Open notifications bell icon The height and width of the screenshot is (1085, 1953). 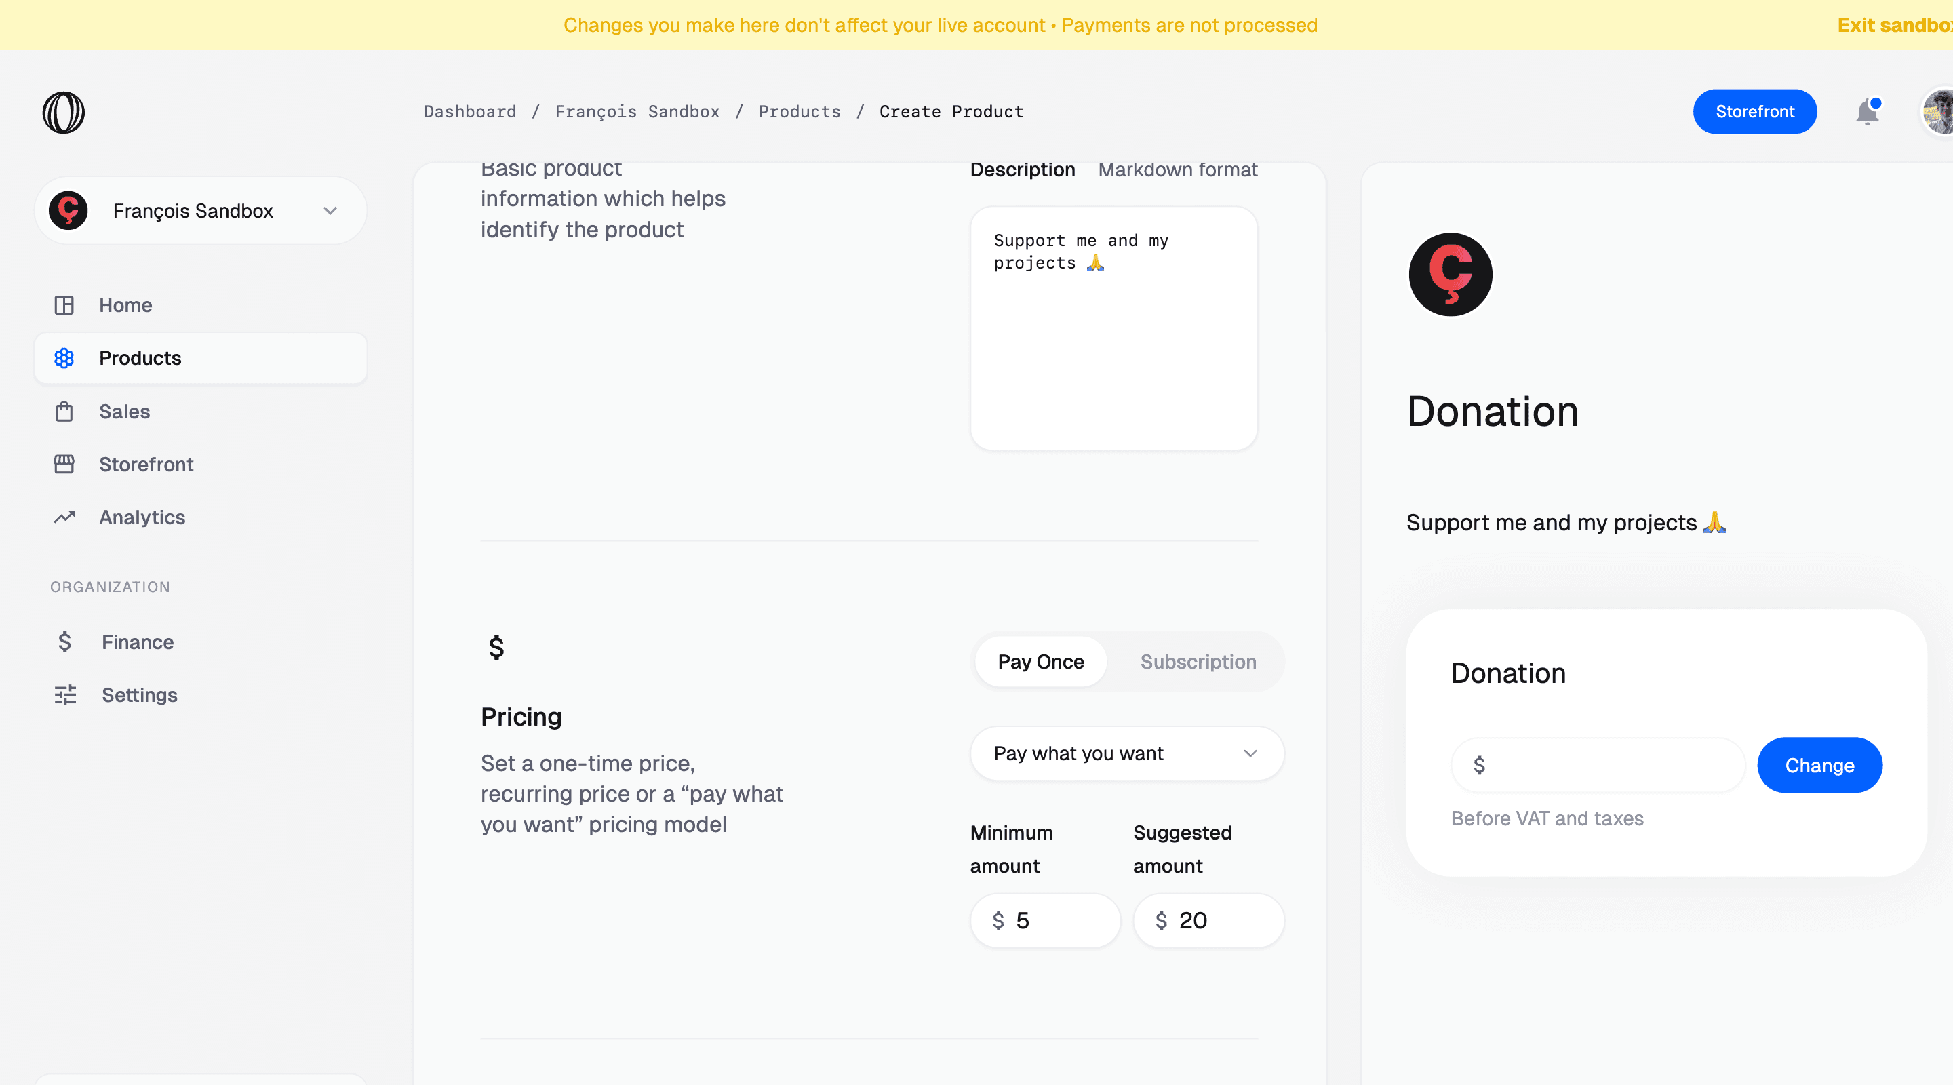(x=1868, y=112)
